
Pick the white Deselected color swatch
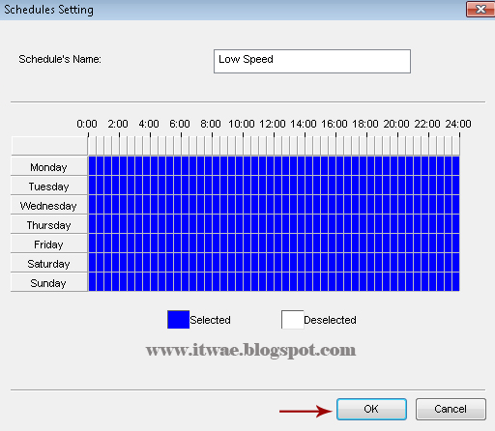(x=292, y=320)
